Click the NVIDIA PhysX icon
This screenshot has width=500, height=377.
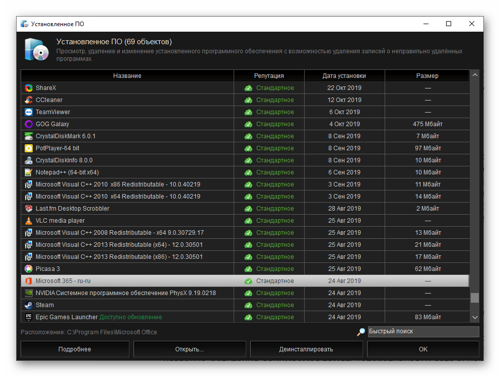[29, 293]
